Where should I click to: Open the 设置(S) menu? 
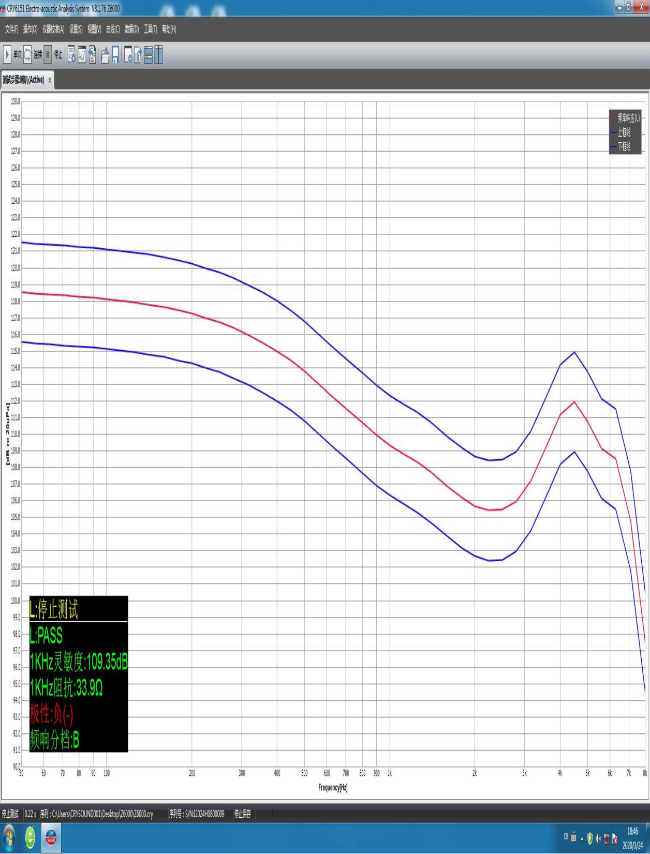point(76,29)
